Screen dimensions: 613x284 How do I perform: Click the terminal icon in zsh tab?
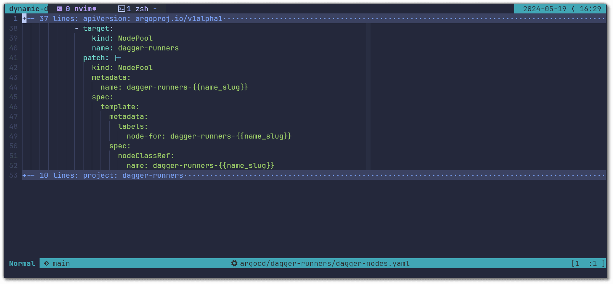(122, 9)
